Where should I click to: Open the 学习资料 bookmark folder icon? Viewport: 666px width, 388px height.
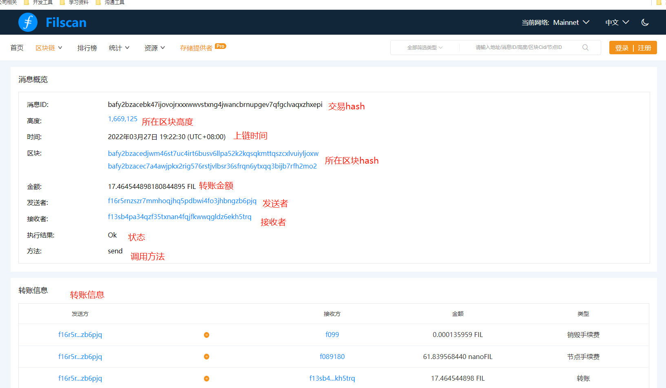click(x=62, y=2)
